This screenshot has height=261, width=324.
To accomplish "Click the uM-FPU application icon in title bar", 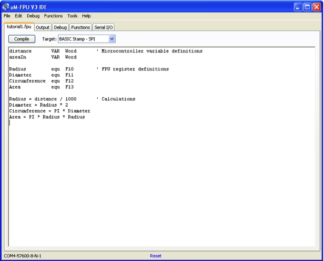I will (6, 7).
